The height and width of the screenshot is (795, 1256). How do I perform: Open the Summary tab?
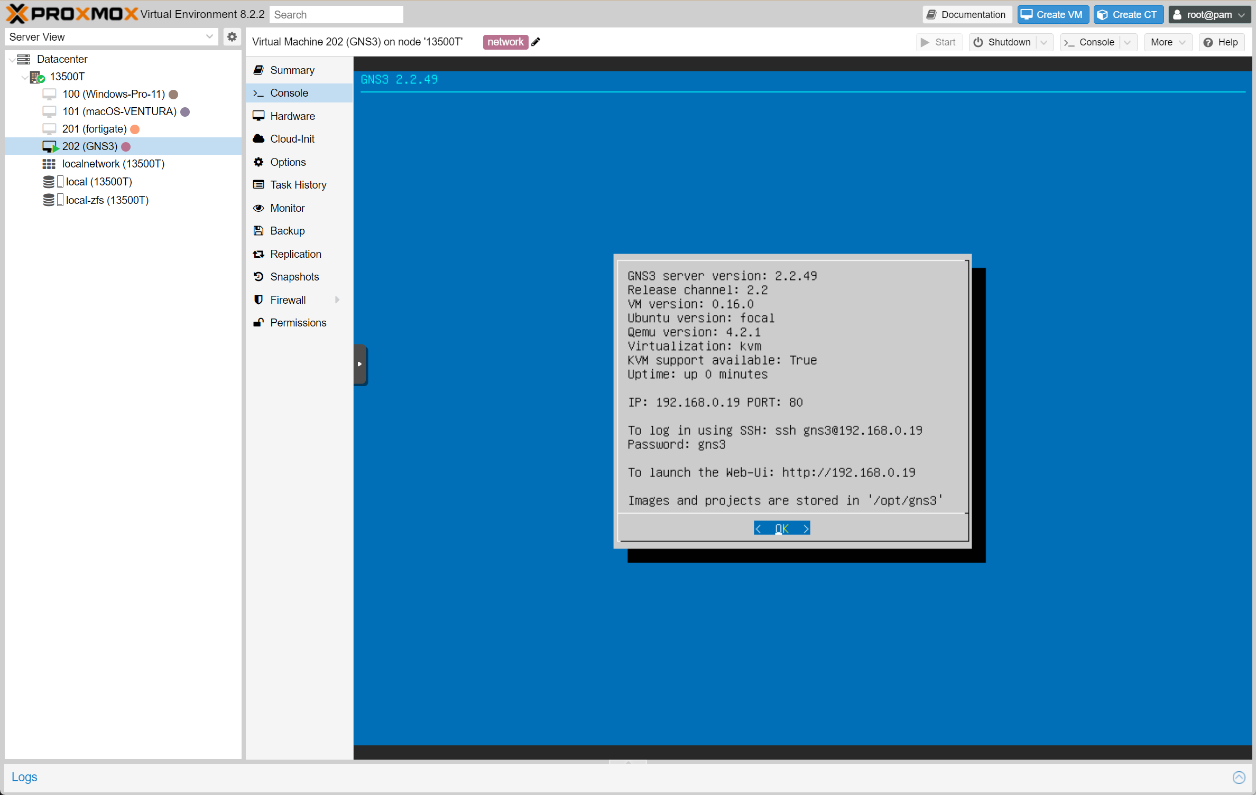pos(299,70)
